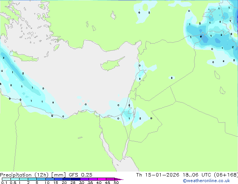
Task: Click the legend tick label "15"
Action: pyautogui.click(x=56, y=182)
